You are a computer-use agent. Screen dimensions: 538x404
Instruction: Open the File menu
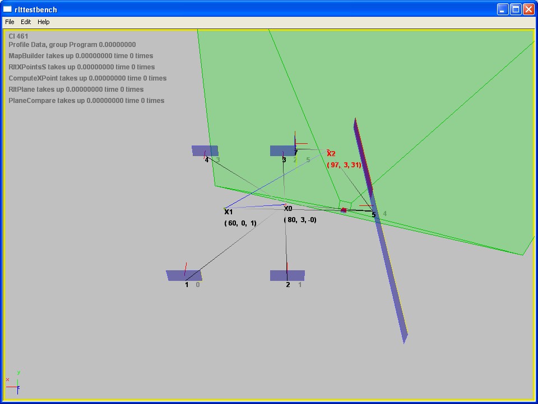click(10, 22)
